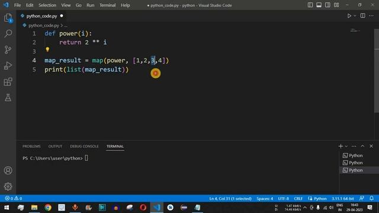Open terminal launch profile dropdown arrow
This screenshot has width=379, height=213.
point(346,146)
